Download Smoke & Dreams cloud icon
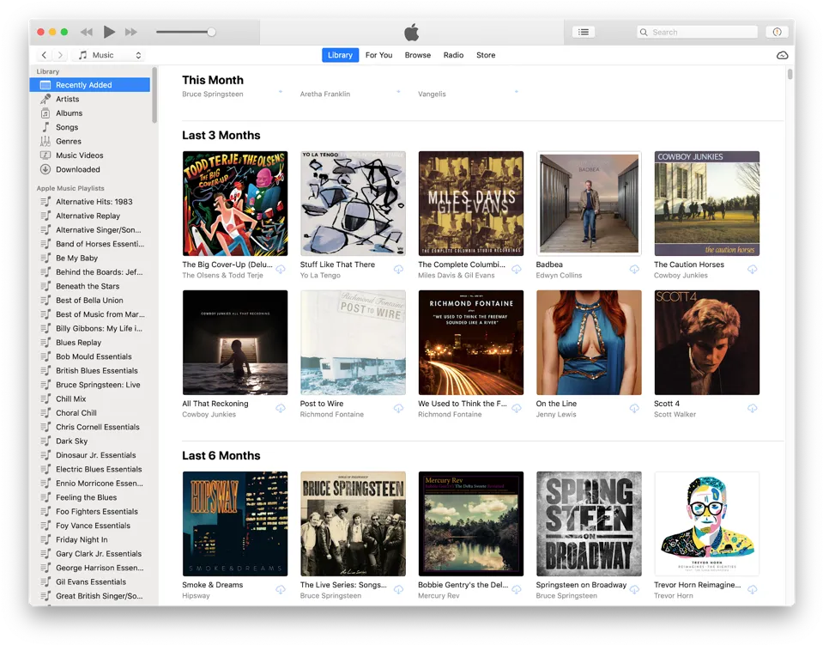 (x=281, y=590)
